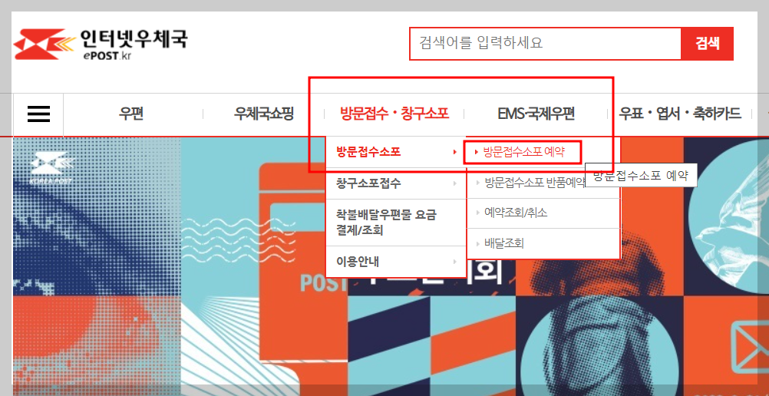769x396 pixels.
Task: Expand 이용안내 submenu arrow
Action: coord(455,262)
